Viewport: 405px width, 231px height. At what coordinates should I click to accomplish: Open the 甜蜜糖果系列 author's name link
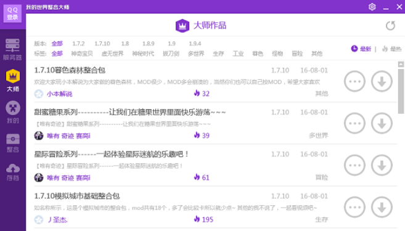click(68, 136)
